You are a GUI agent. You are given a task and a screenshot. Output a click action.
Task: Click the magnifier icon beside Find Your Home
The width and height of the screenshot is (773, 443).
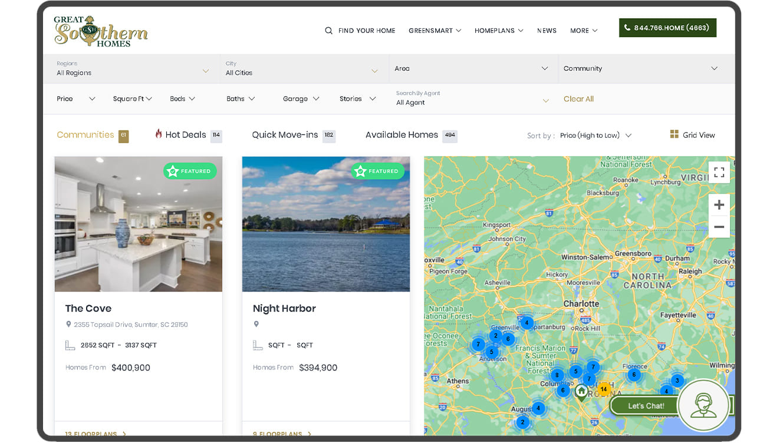pyautogui.click(x=328, y=31)
